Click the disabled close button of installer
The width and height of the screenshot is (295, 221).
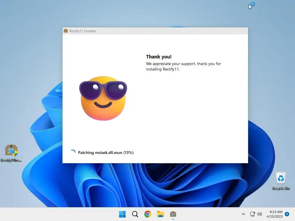(243, 31)
